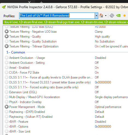Select 'rBAR - Feature' setting
This screenshot has height=135, width=128.
(19, 122)
